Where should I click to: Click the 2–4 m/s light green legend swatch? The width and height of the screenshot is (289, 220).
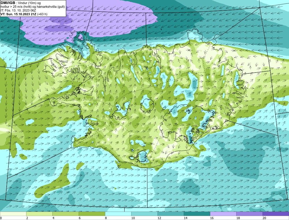point(39,214)
